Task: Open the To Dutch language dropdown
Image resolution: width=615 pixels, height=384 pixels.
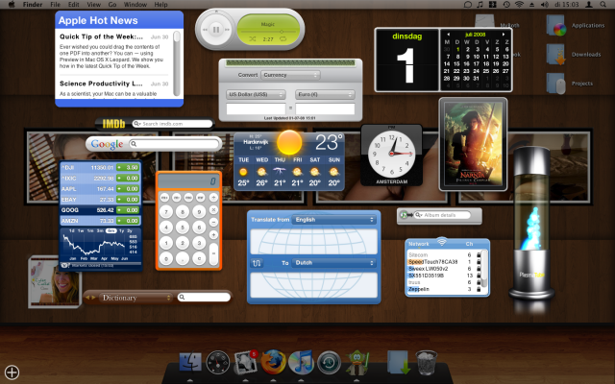Action: [x=334, y=263]
